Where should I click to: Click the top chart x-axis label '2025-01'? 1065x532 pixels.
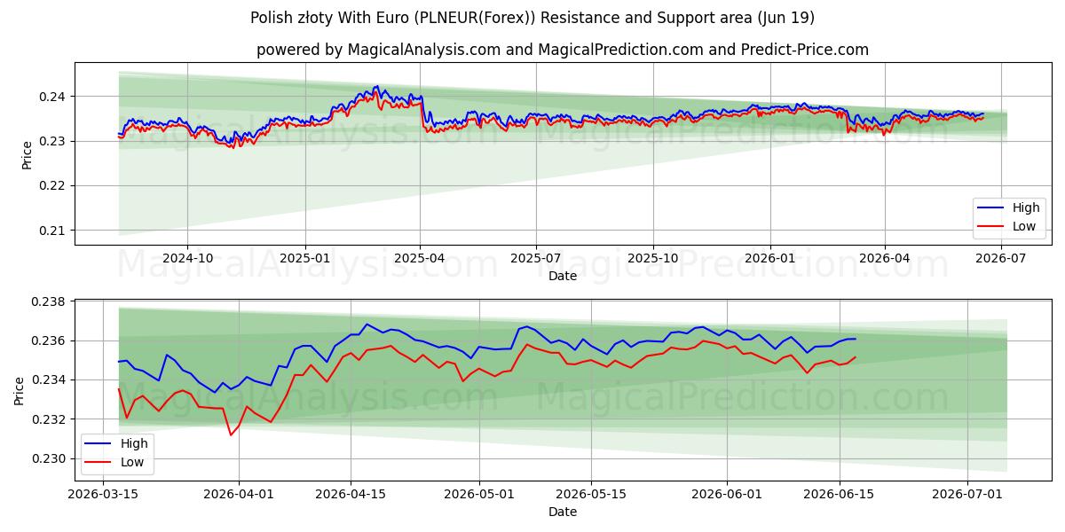tap(305, 258)
